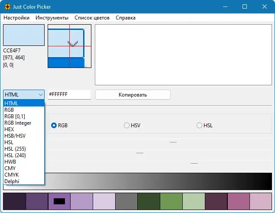The width and height of the screenshot is (275, 213).
Task: Select HEX from the format list
Action: click(24, 129)
